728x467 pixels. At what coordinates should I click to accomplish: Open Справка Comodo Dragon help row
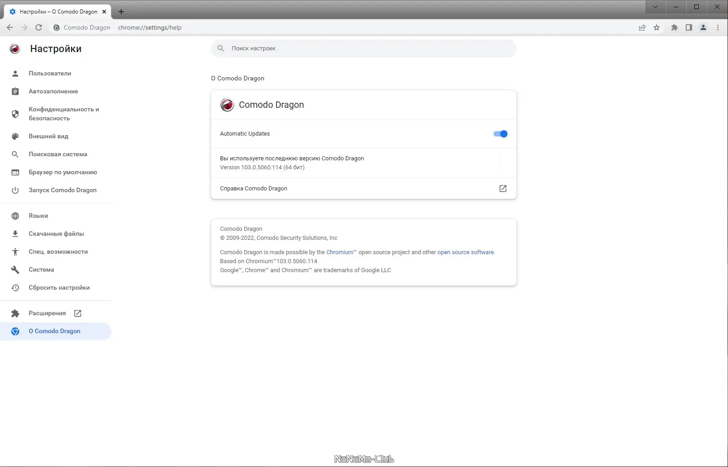pos(364,189)
